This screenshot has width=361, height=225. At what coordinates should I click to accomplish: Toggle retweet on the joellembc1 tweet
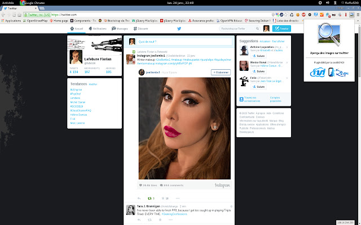click(x=149, y=199)
